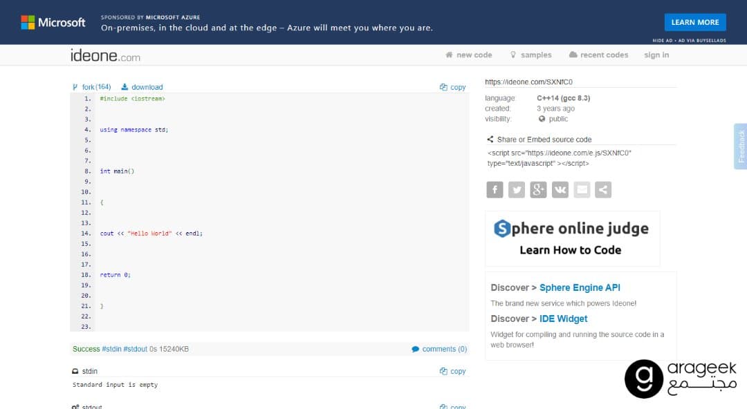Click the #stdin hashtag link
The image size is (747, 409).
tap(111, 349)
